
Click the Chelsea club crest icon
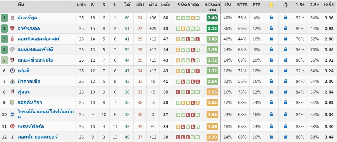click(12, 71)
